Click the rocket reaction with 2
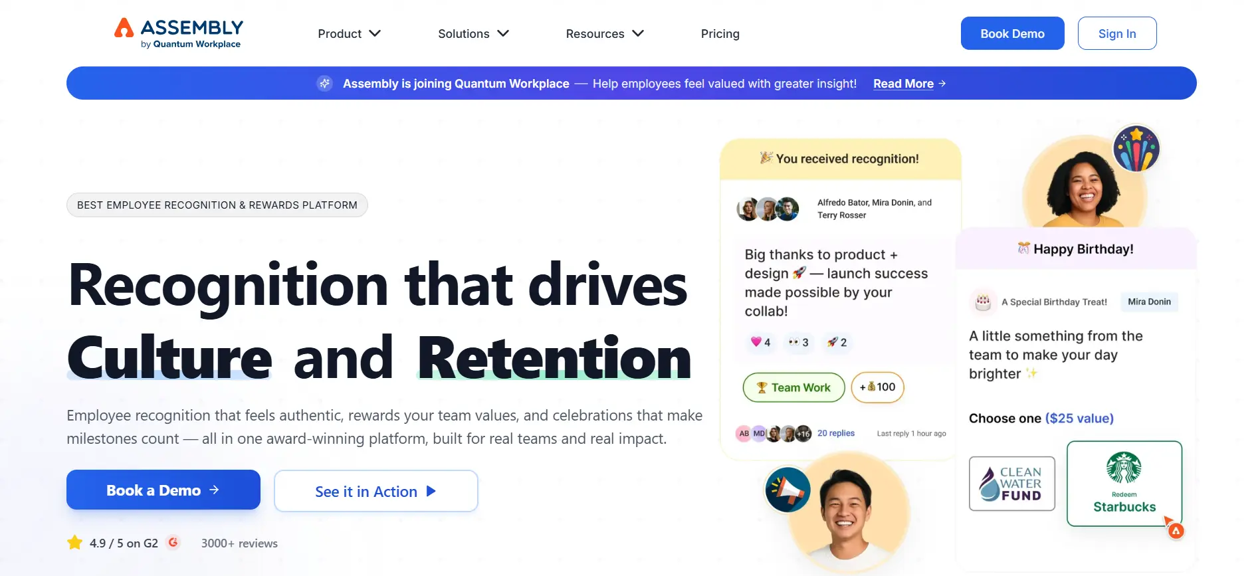This screenshot has height=576, width=1260. point(837,342)
